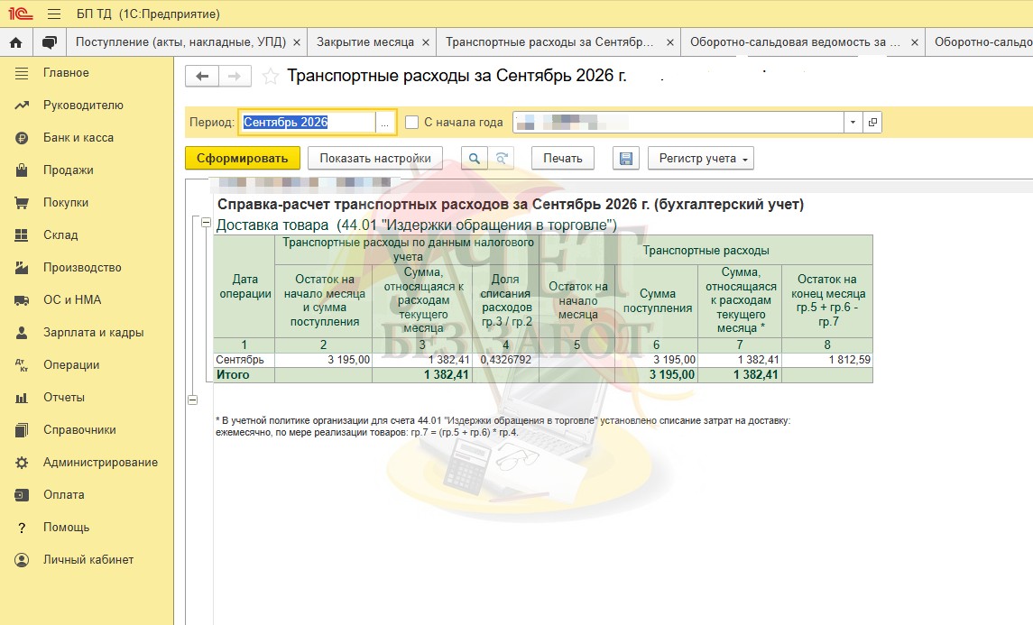1033x625 pixels.
Task: Collapse the lower report group toggle
Action: [x=192, y=400]
